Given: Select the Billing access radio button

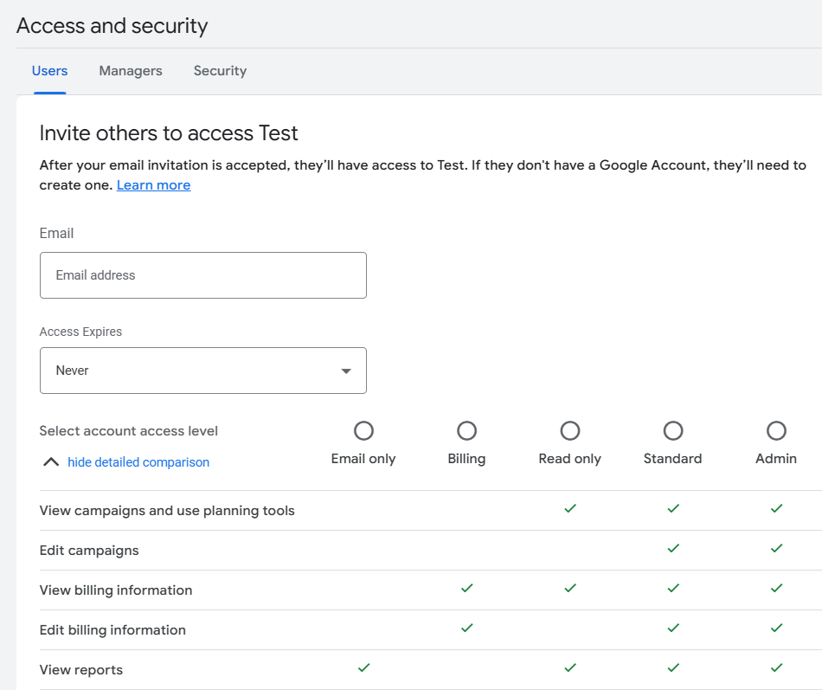Looking at the screenshot, I should click(466, 430).
